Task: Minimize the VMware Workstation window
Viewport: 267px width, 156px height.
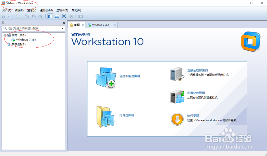Action: [x=241, y=3]
